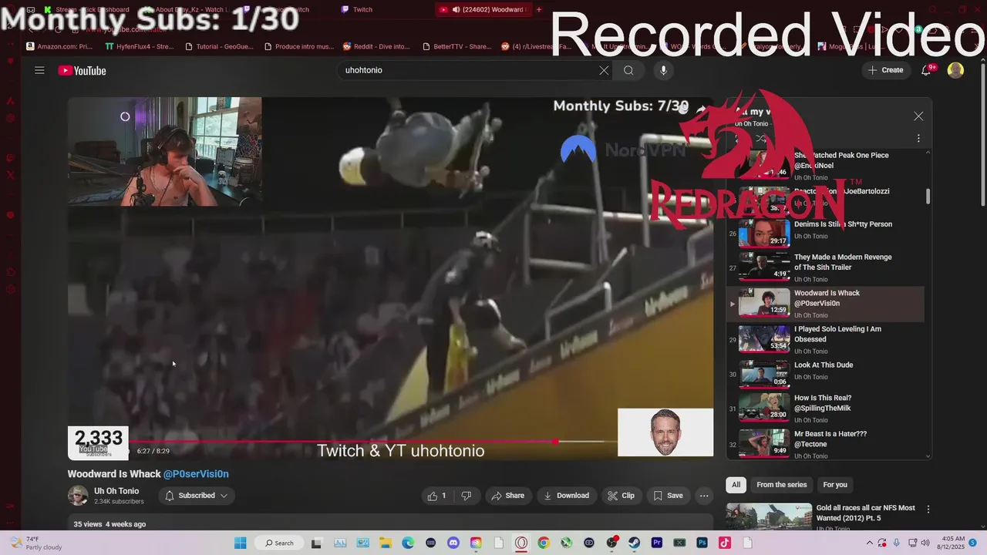This screenshot has height=555, width=987.
Task: Open Microsoft Edge from taskbar
Action: pos(407,543)
